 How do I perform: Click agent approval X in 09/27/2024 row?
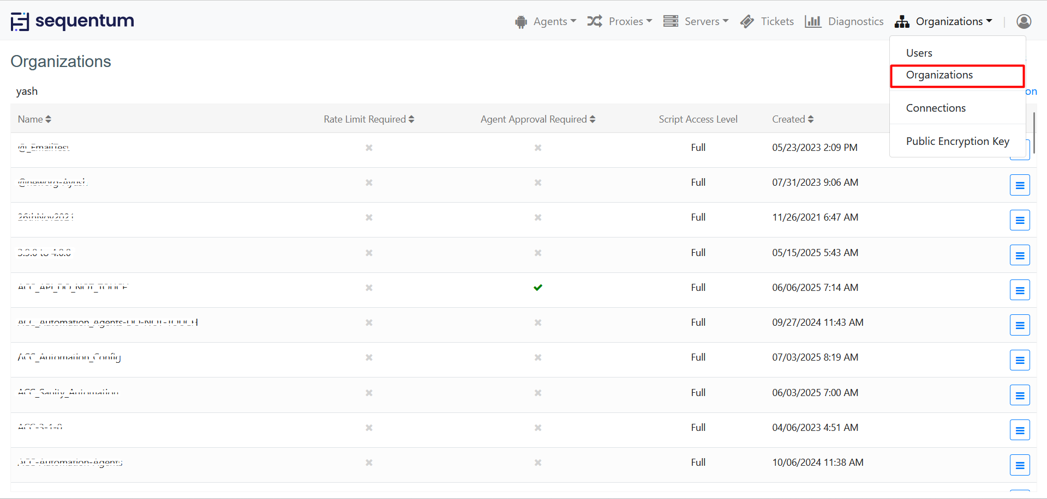[537, 322]
